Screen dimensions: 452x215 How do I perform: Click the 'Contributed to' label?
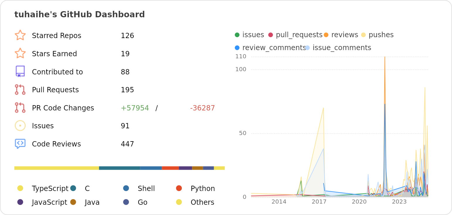click(57, 72)
